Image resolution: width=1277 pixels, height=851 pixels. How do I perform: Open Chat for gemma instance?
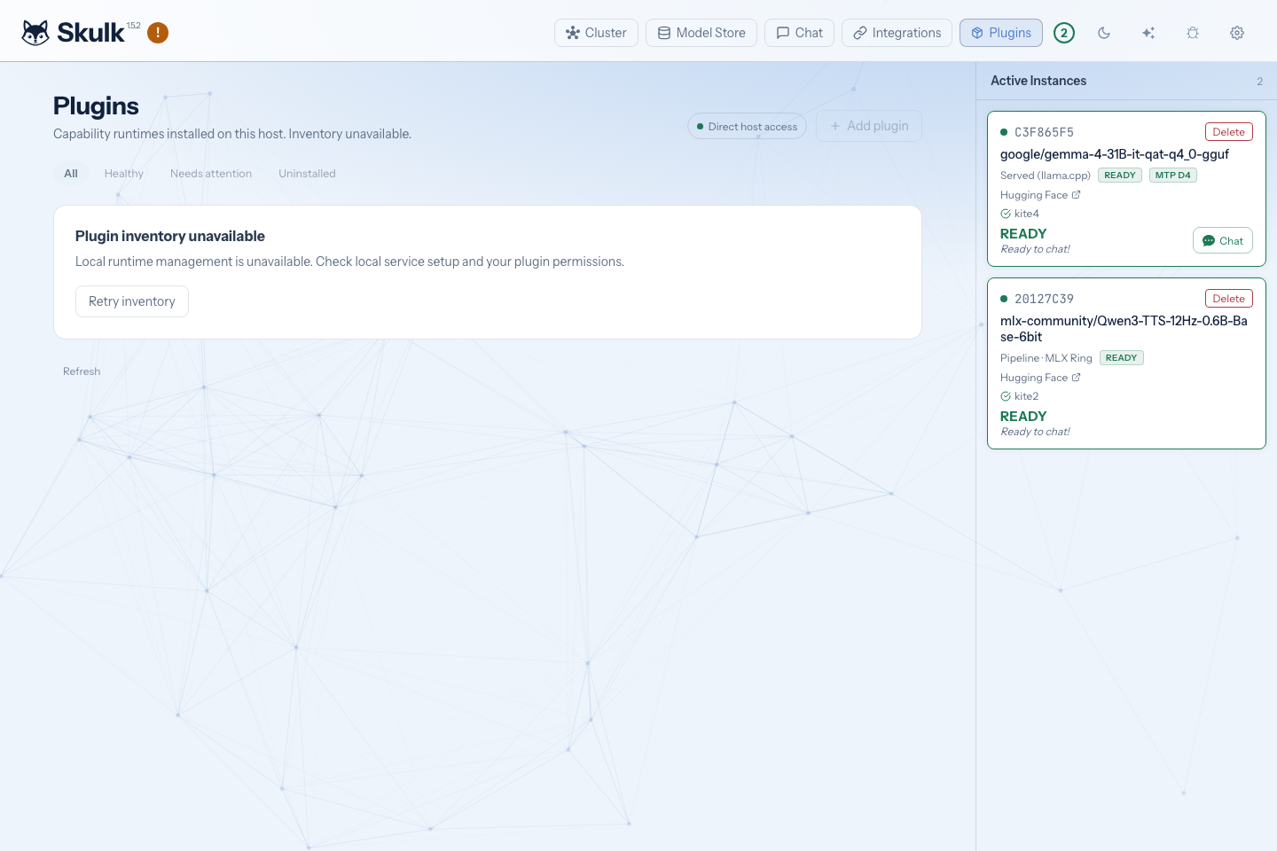[1222, 241]
